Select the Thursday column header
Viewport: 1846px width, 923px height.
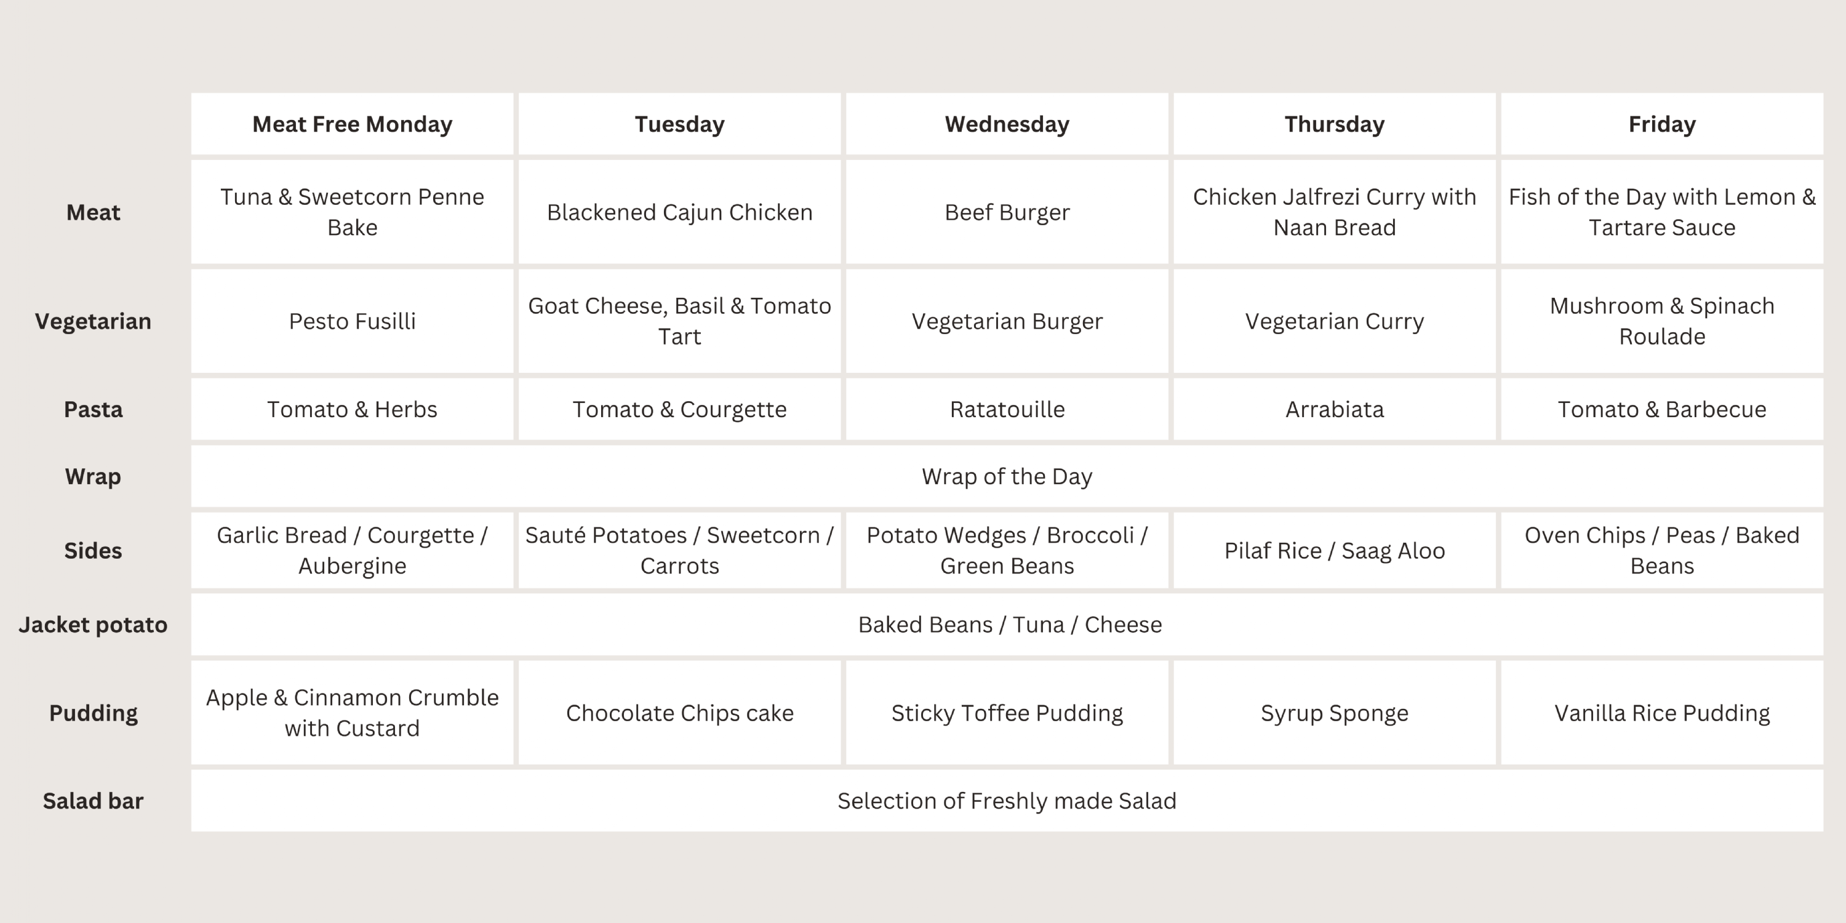[x=1334, y=124]
